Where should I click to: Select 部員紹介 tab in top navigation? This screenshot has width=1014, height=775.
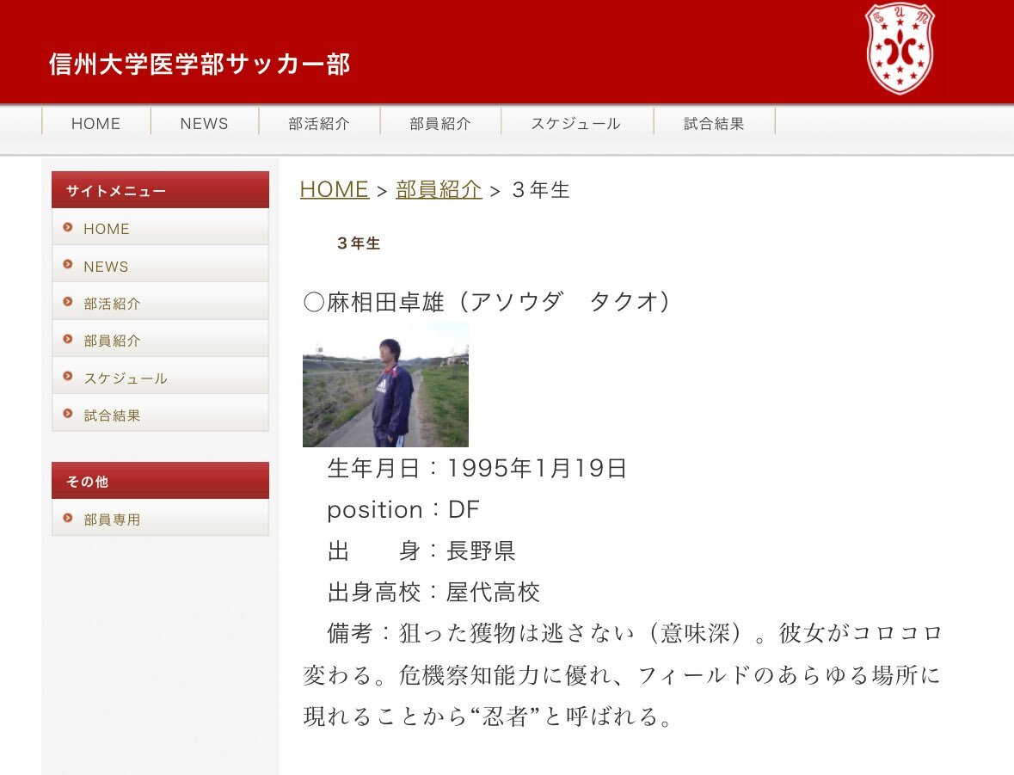(440, 123)
